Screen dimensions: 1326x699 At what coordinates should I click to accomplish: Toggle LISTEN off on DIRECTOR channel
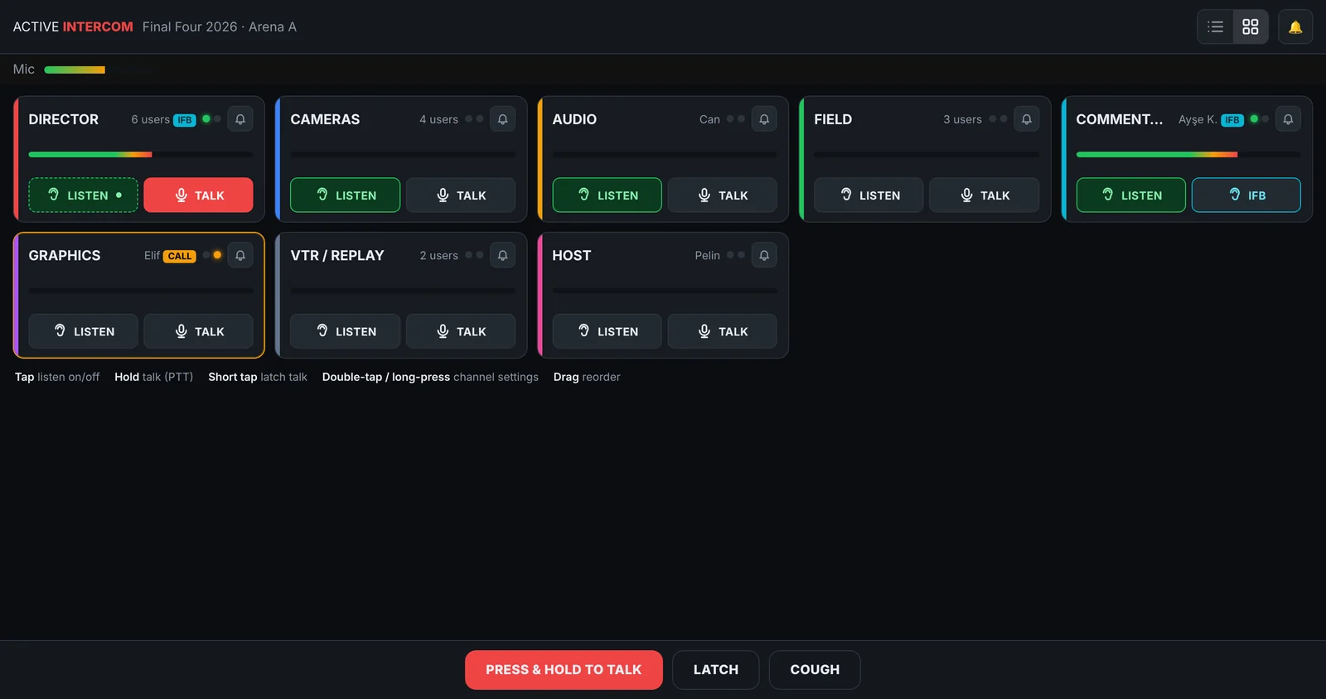pos(84,195)
